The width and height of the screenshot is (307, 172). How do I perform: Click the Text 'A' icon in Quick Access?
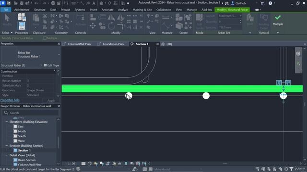point(94,3)
